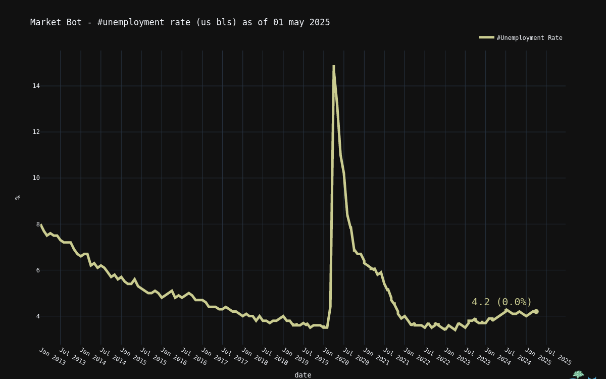Click the Jul 2013 x-axis tick label
Image resolution: width=606 pixels, height=379 pixels.
click(72, 356)
